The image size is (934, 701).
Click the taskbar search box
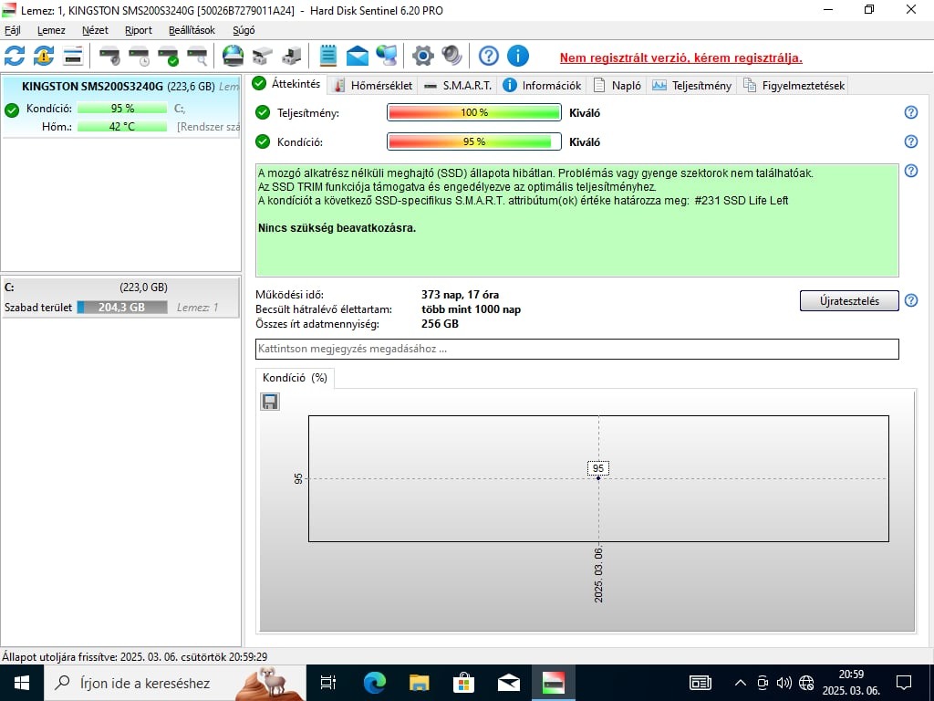tap(174, 683)
